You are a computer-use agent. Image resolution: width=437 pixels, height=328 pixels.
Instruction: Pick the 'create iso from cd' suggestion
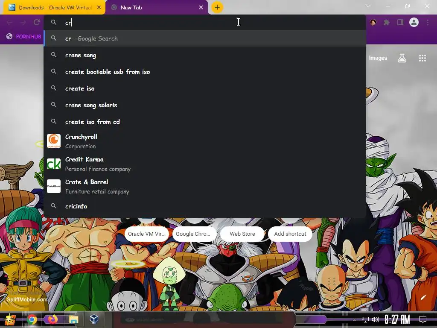[205, 122]
